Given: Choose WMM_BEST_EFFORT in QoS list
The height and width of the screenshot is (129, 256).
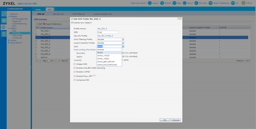Looking at the screenshot, I should (x=109, y=62).
